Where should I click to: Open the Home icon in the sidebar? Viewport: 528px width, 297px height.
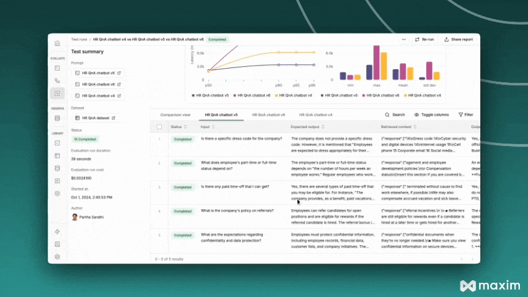[x=57, y=43]
